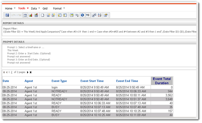
Task: Click the Event Total Duration column header
Action: (x=162, y=81)
